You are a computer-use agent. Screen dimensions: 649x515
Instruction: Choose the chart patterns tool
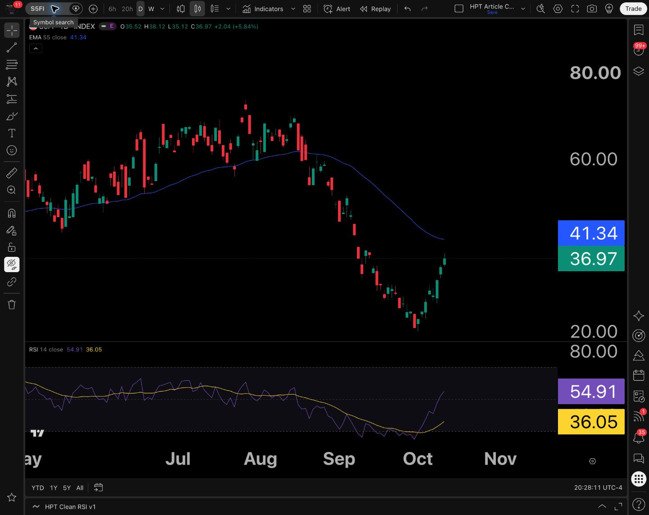coord(12,82)
